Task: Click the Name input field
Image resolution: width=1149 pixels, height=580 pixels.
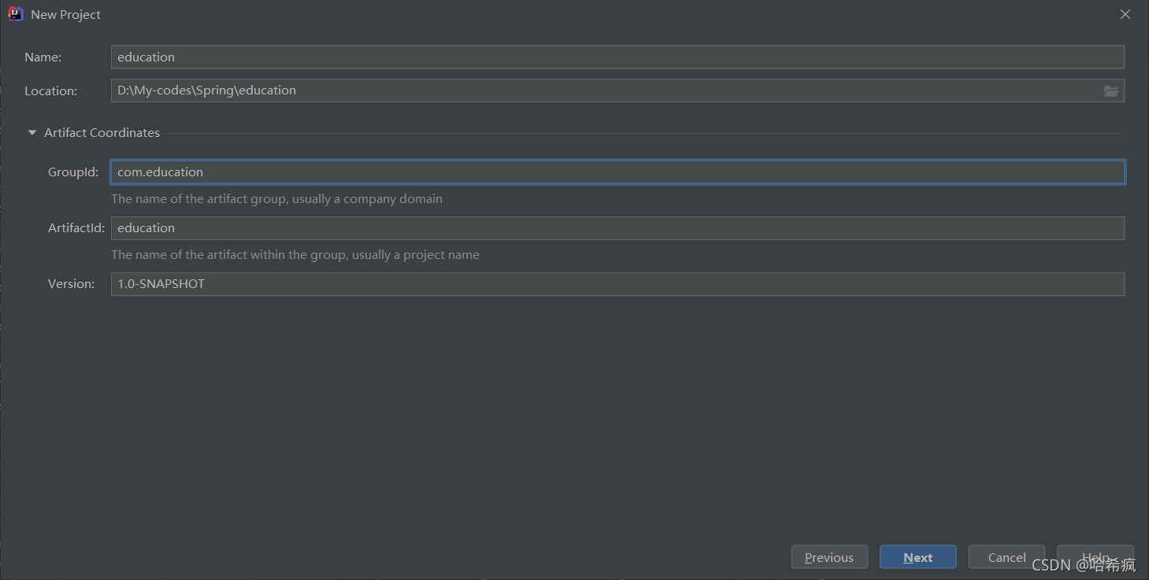Action: click(x=617, y=57)
